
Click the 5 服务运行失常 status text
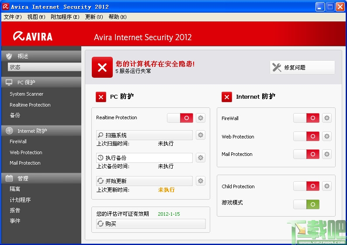click(x=133, y=71)
